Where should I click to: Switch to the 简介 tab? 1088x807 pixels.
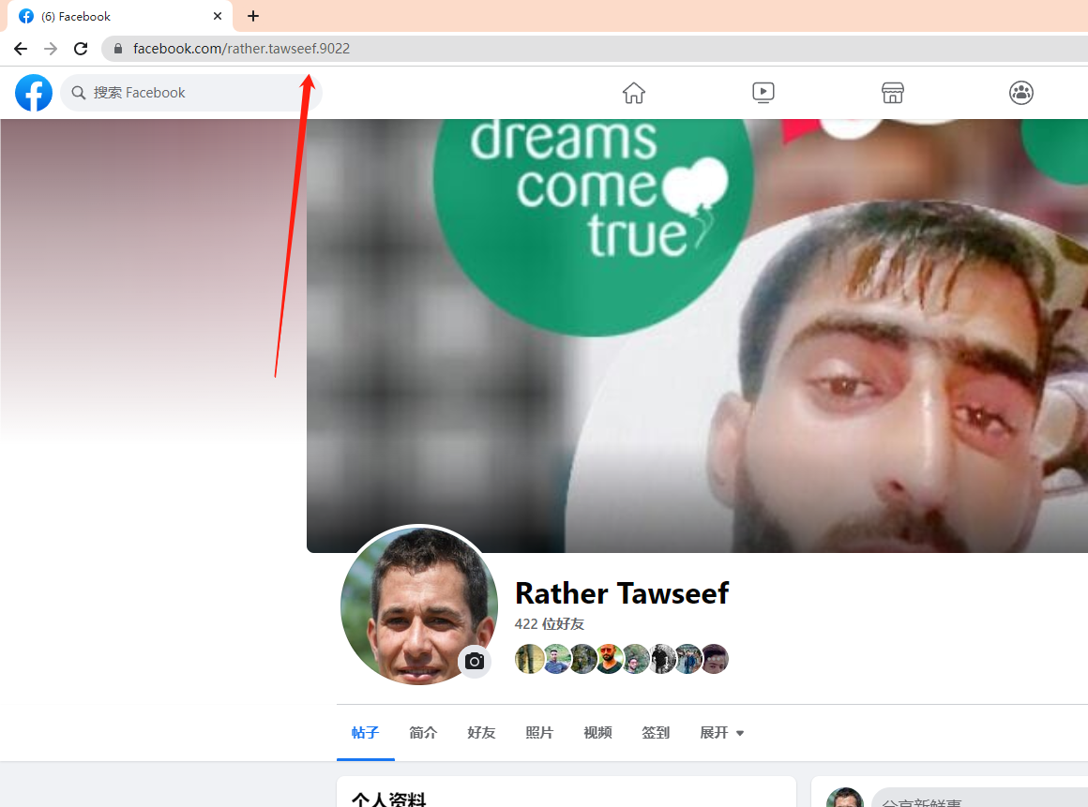[423, 733]
